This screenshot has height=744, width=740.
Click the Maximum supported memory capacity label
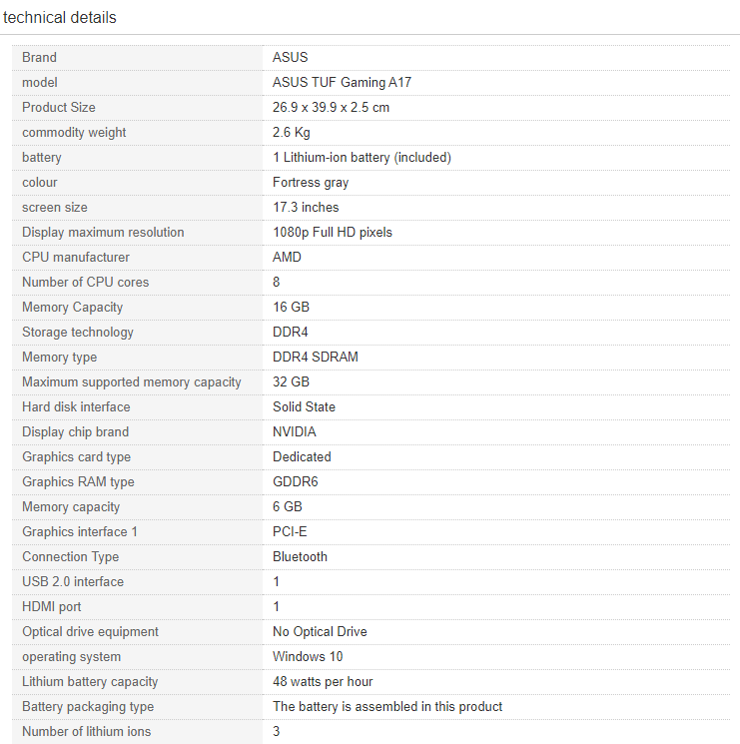pyautogui.click(x=132, y=381)
